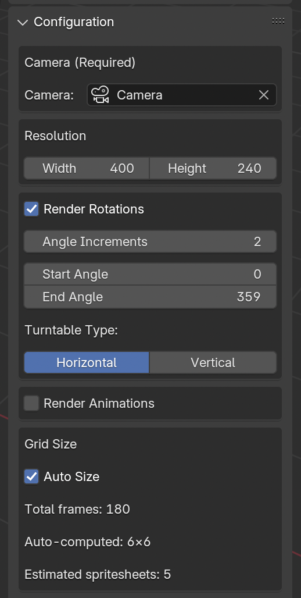Viewport: 301px width, 598px height.
Task: Click the End Angle value field
Action: (x=150, y=297)
